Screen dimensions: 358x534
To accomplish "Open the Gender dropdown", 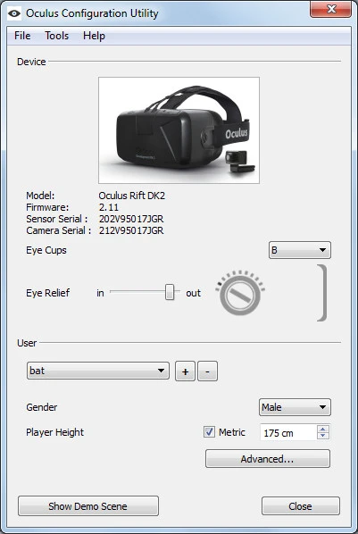I will click(x=295, y=407).
